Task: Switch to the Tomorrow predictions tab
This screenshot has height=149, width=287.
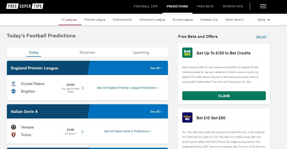Action: coord(87,52)
